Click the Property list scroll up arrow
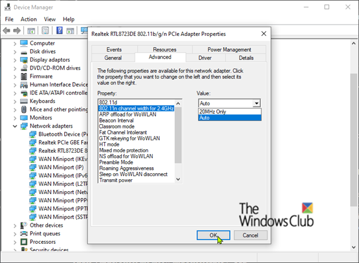The image size is (359, 263). pyautogui.click(x=178, y=104)
